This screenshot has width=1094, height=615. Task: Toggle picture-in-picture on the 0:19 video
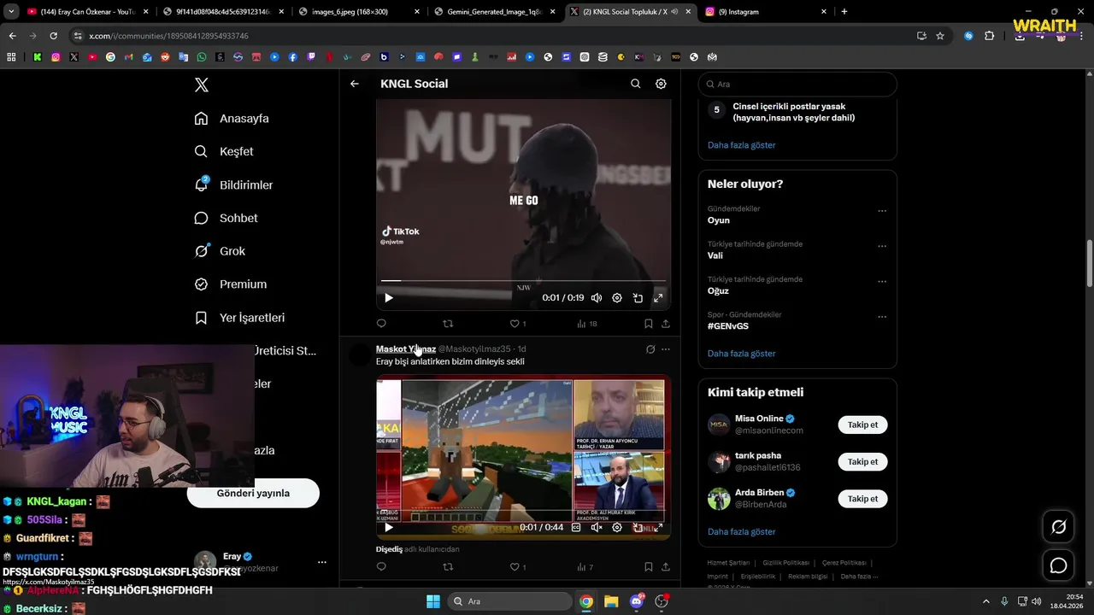click(x=638, y=298)
